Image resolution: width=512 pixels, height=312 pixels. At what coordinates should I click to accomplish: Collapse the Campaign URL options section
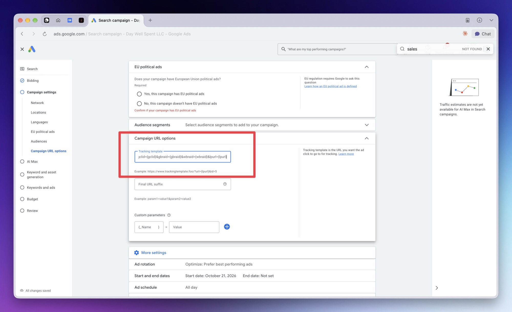click(x=367, y=138)
